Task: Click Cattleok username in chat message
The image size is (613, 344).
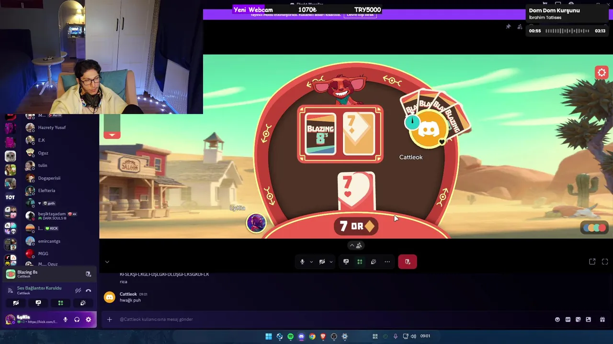Action: click(x=128, y=294)
